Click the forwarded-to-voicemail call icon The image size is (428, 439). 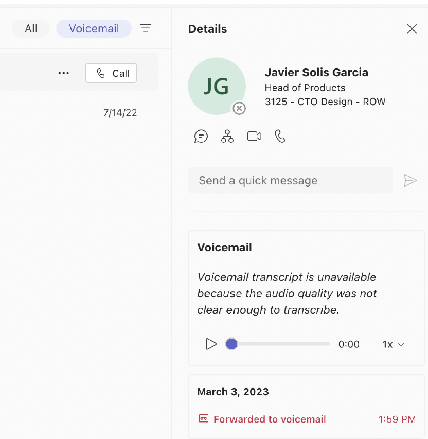point(202,419)
